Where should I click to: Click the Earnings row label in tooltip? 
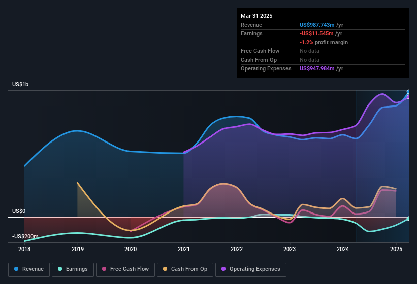pyautogui.click(x=251, y=33)
